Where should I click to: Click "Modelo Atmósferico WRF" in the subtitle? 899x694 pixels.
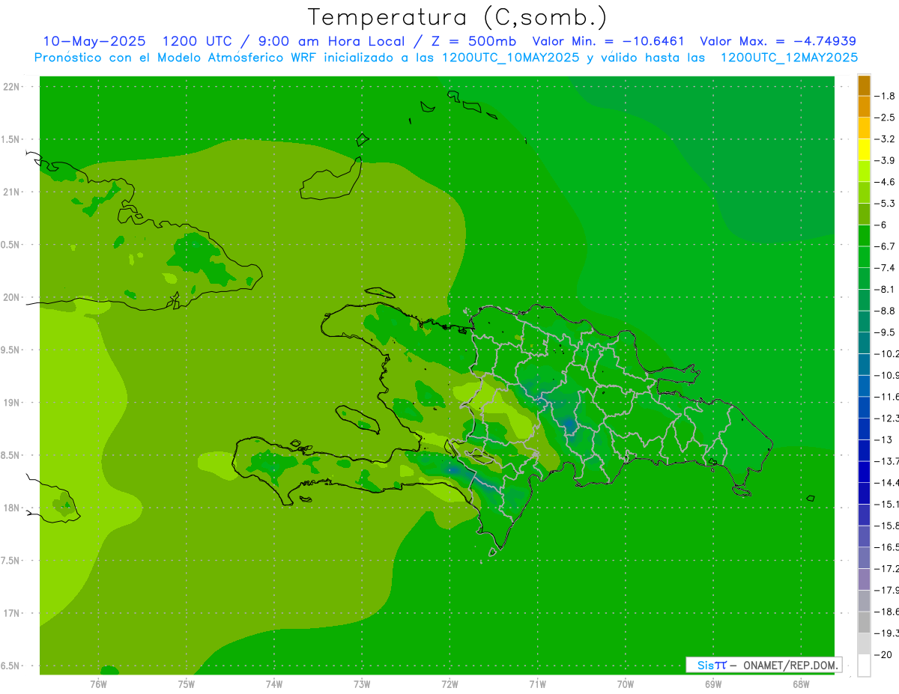230,58
